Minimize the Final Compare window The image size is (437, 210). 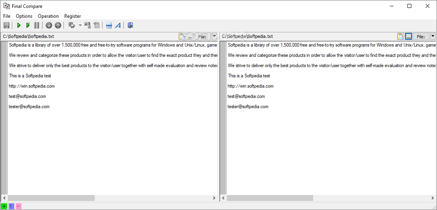tap(391, 6)
